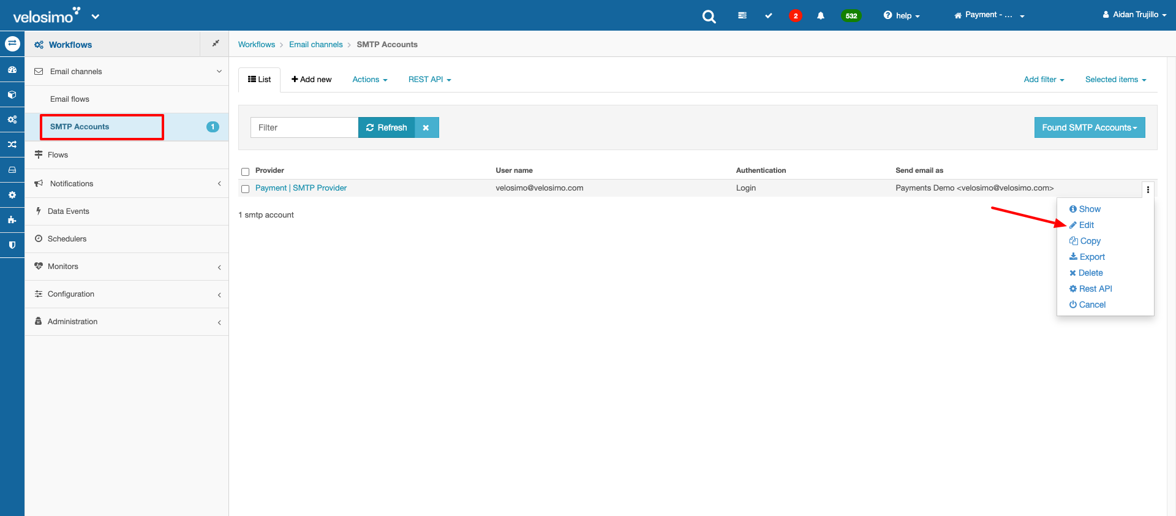Expand the Monitors sidebar section
The image size is (1176, 516).
126,267
